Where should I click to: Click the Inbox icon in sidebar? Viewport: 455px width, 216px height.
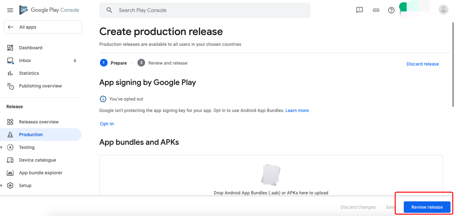click(x=10, y=60)
